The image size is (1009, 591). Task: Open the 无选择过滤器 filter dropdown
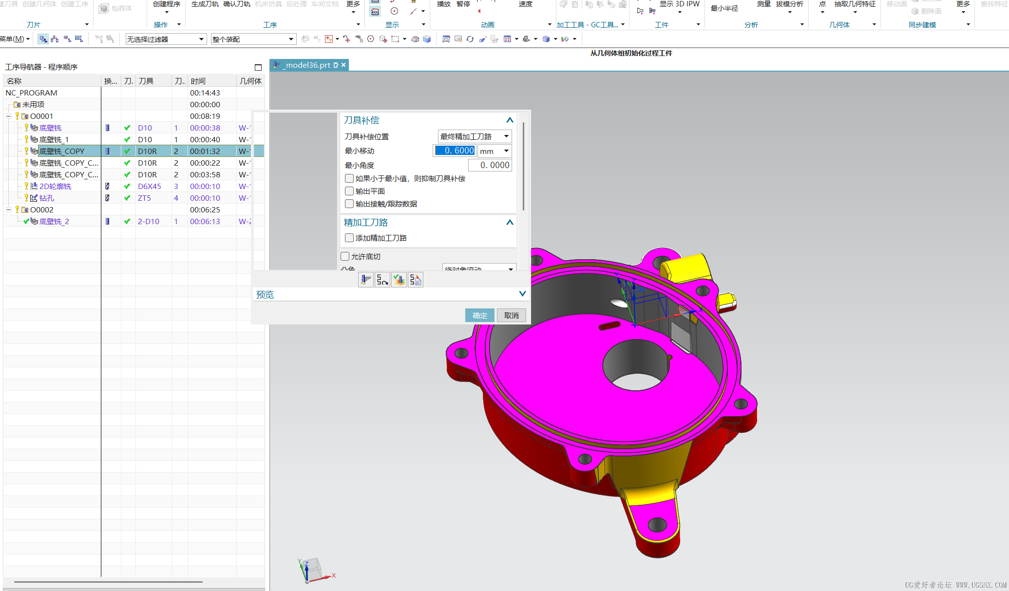point(166,39)
